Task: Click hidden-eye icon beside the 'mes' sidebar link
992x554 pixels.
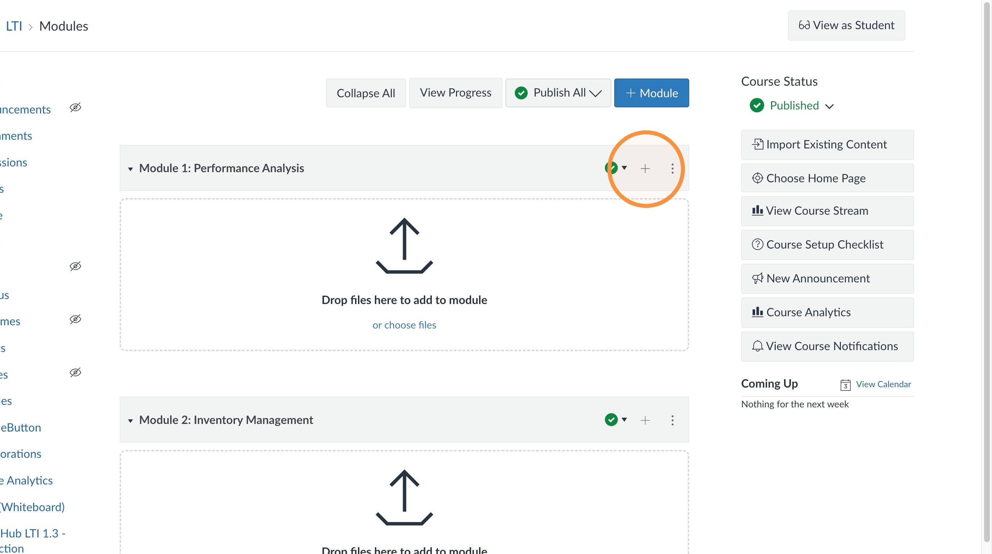Action: (x=75, y=319)
